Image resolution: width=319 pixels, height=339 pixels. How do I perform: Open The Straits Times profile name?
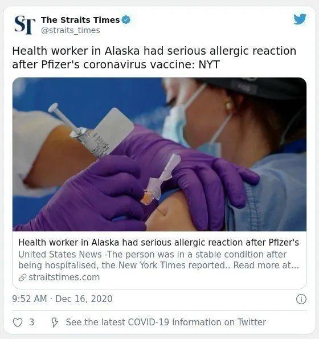[80, 20]
